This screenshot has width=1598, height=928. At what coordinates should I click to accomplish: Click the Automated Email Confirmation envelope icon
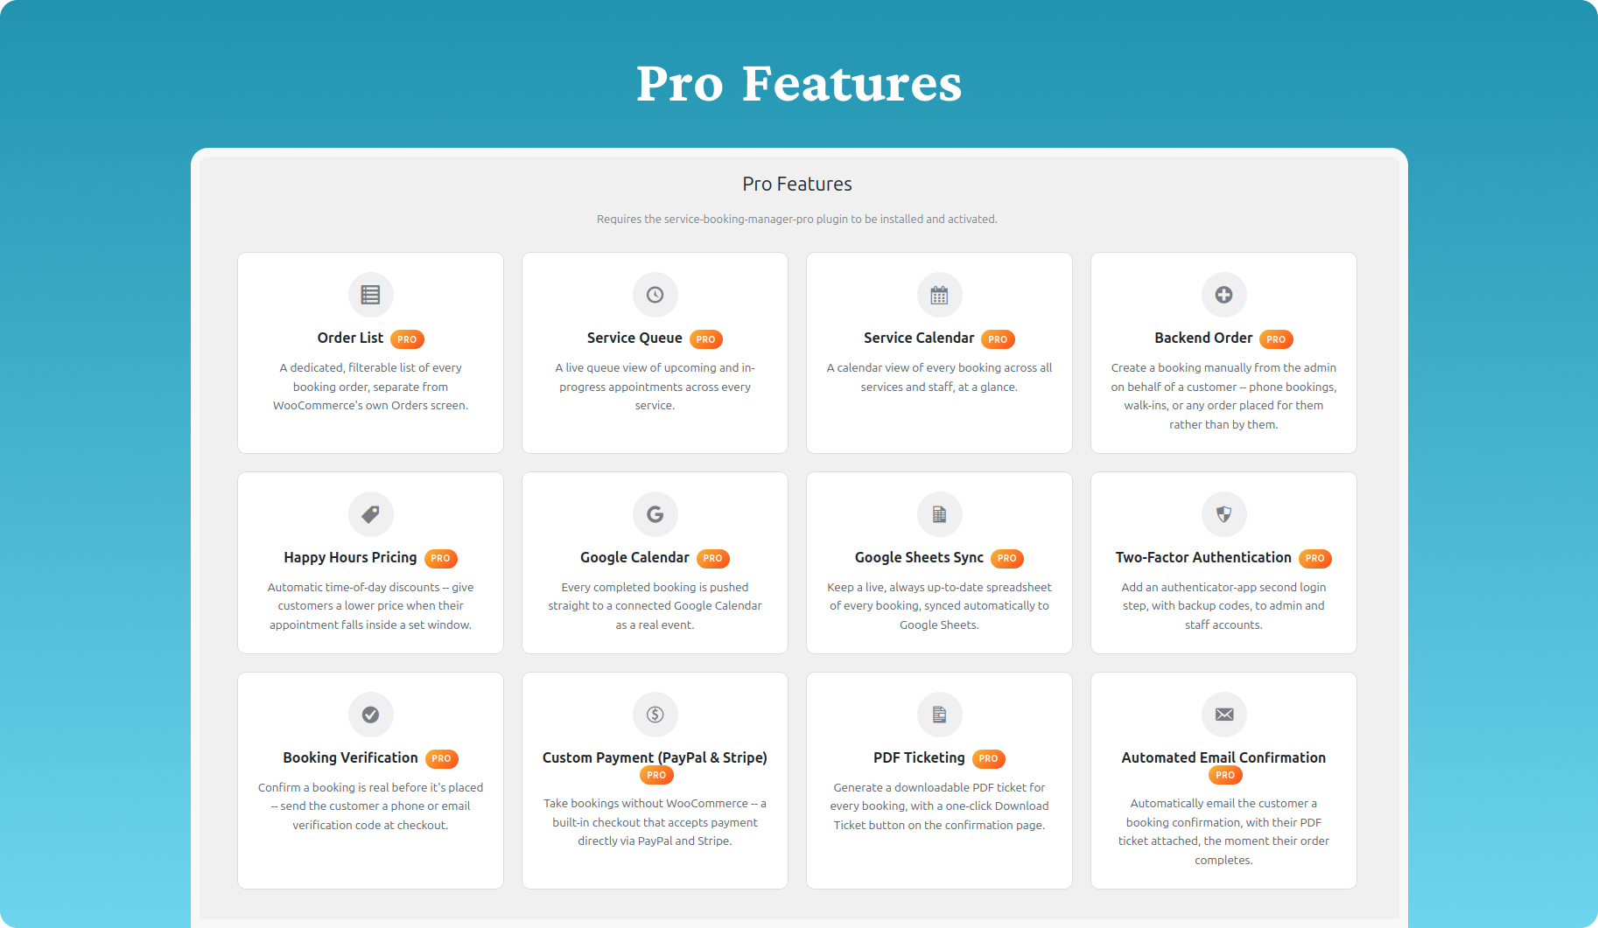1223,715
